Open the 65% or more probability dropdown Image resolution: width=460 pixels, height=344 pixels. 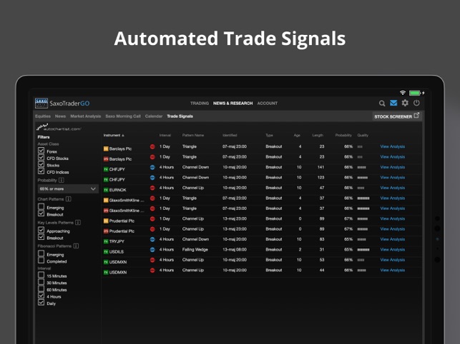(68, 189)
